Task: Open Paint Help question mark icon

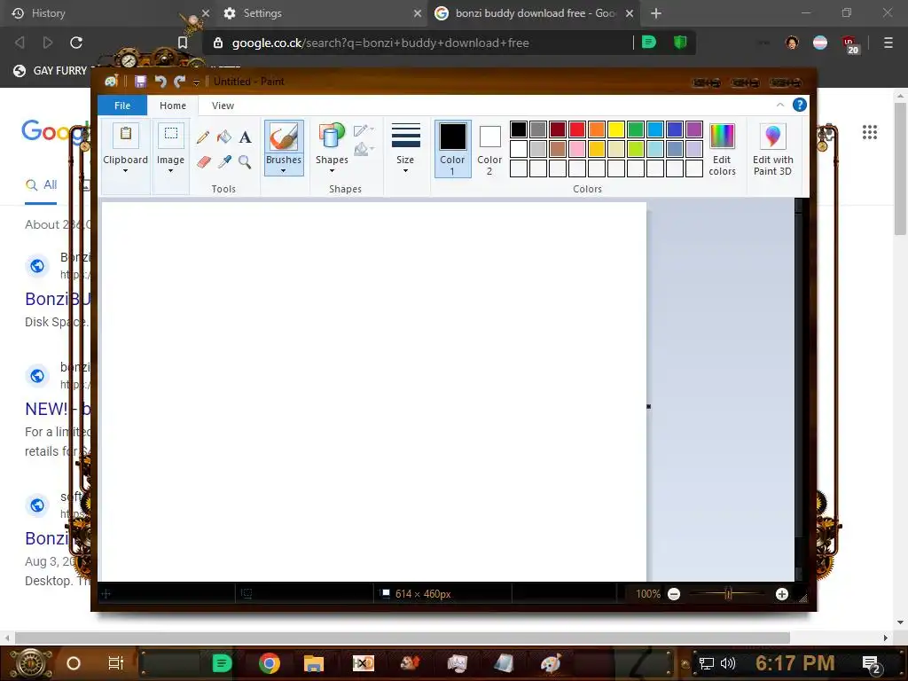Action: [799, 105]
